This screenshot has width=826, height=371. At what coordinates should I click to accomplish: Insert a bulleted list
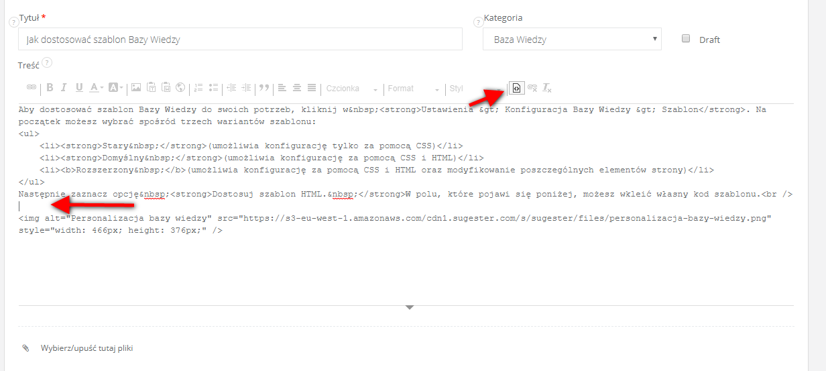pos(214,88)
